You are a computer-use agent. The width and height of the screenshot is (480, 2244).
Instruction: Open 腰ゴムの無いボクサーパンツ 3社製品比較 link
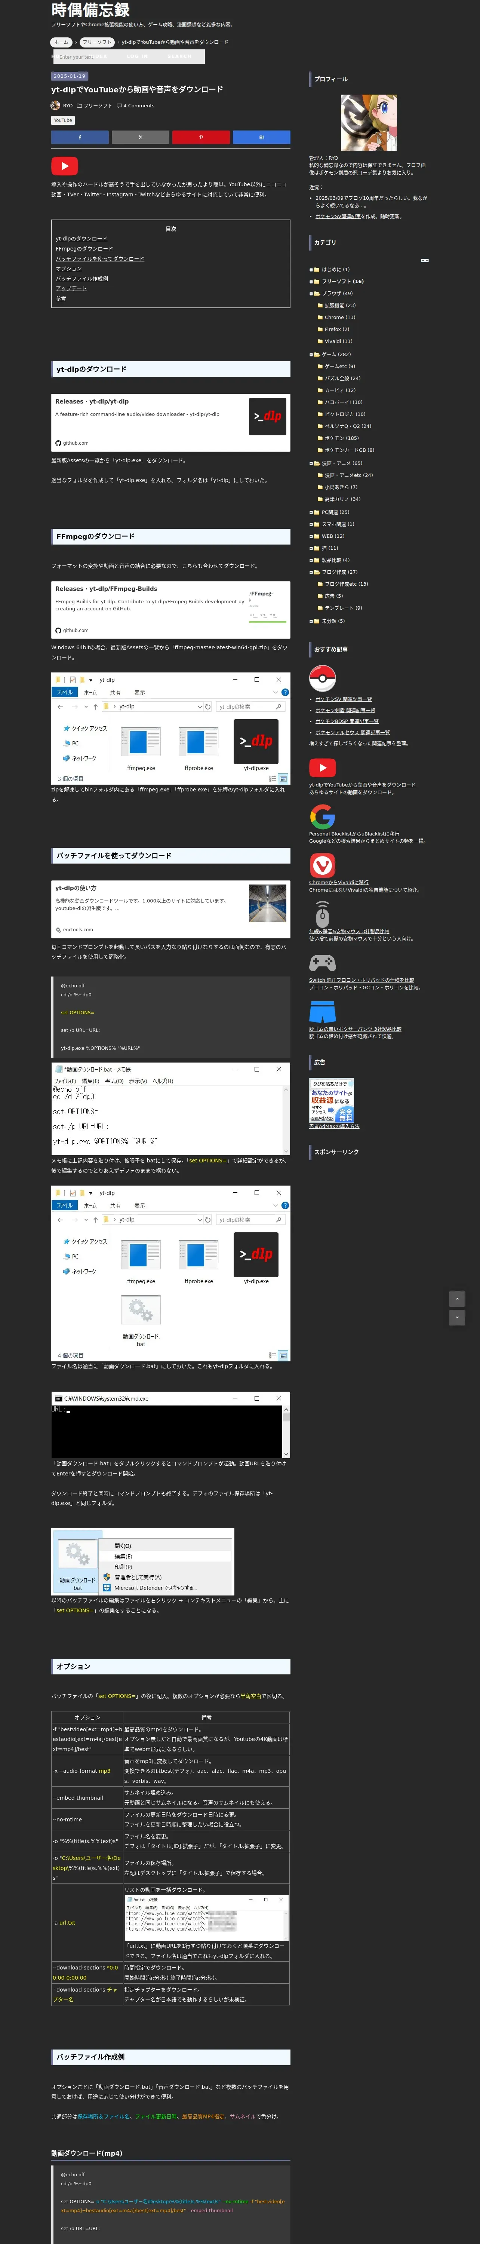point(356,1029)
